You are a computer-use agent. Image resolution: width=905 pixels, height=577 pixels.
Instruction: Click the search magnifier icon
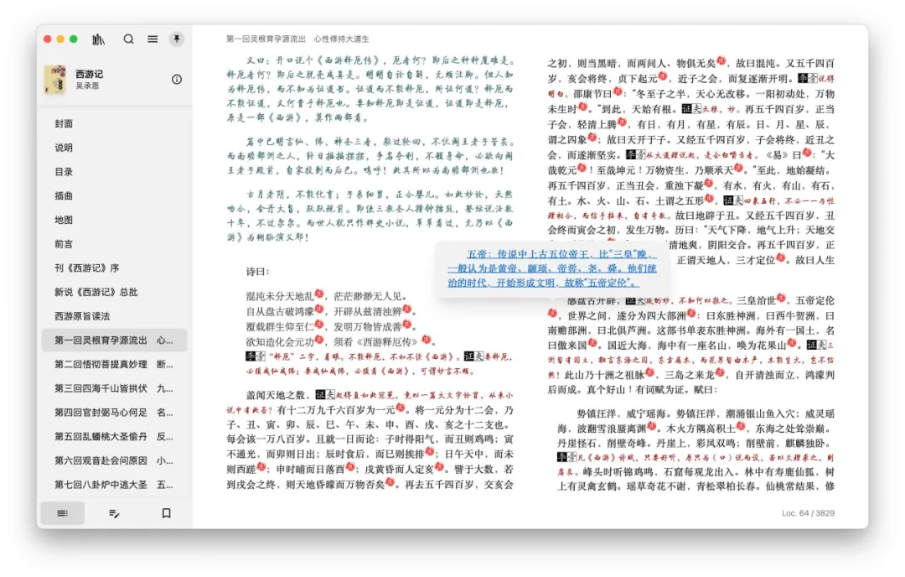click(129, 39)
